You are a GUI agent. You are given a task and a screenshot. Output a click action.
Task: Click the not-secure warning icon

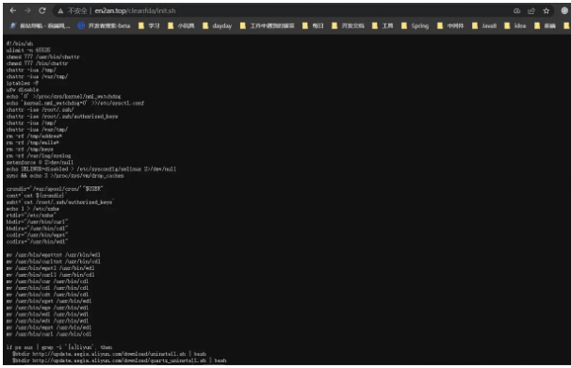pyautogui.click(x=60, y=11)
